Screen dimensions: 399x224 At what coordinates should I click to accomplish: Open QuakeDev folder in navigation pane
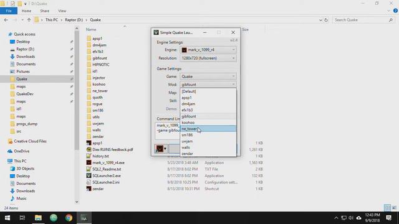pos(25,94)
